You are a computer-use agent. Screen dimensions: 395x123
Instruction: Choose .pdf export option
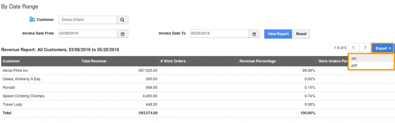[371, 65]
